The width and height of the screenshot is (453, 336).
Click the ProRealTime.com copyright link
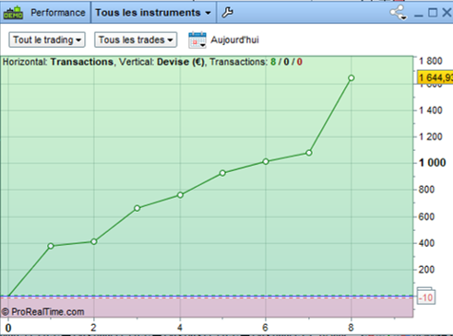(42, 312)
